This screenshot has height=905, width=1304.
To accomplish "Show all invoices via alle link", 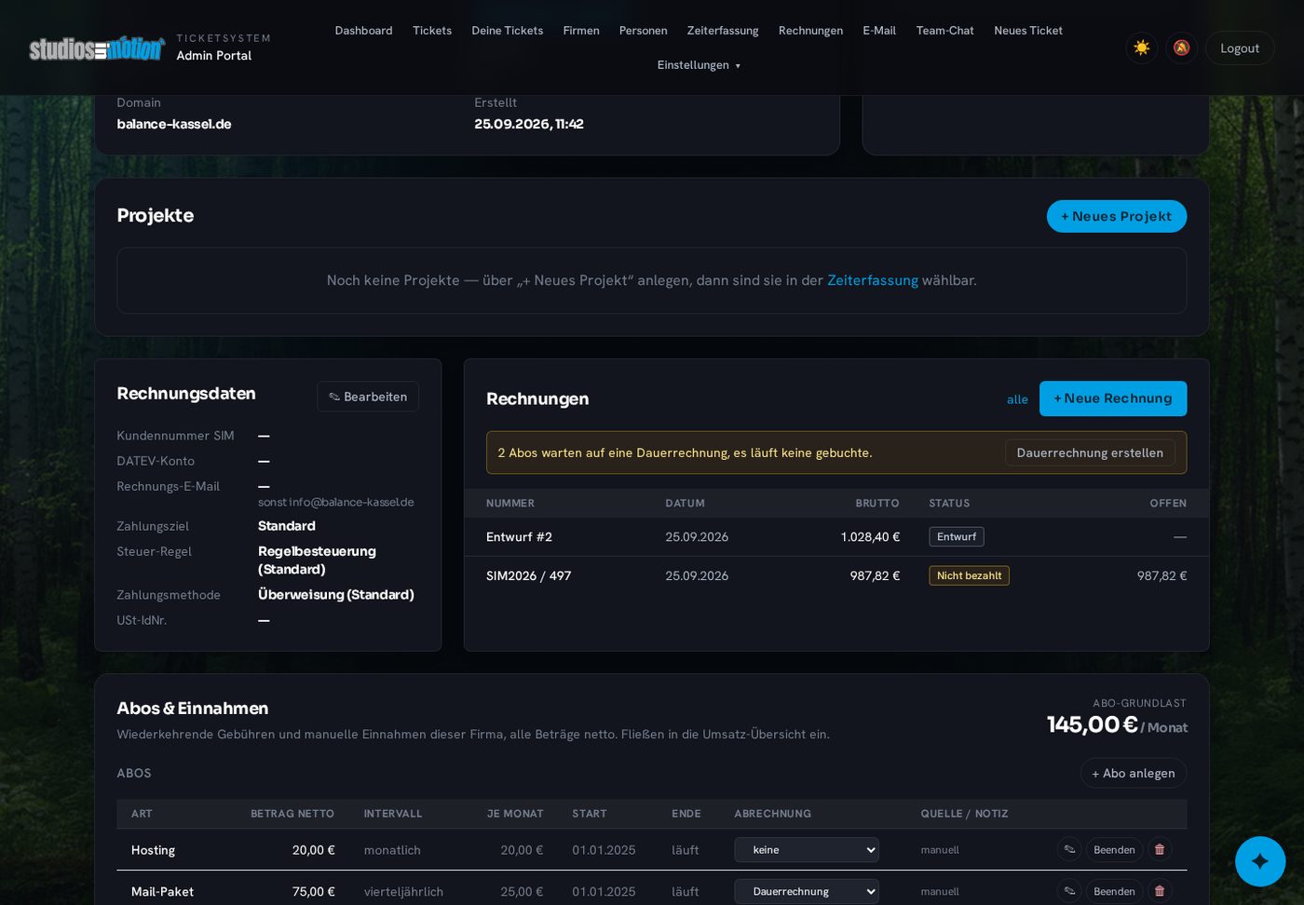I will 1017,399.
